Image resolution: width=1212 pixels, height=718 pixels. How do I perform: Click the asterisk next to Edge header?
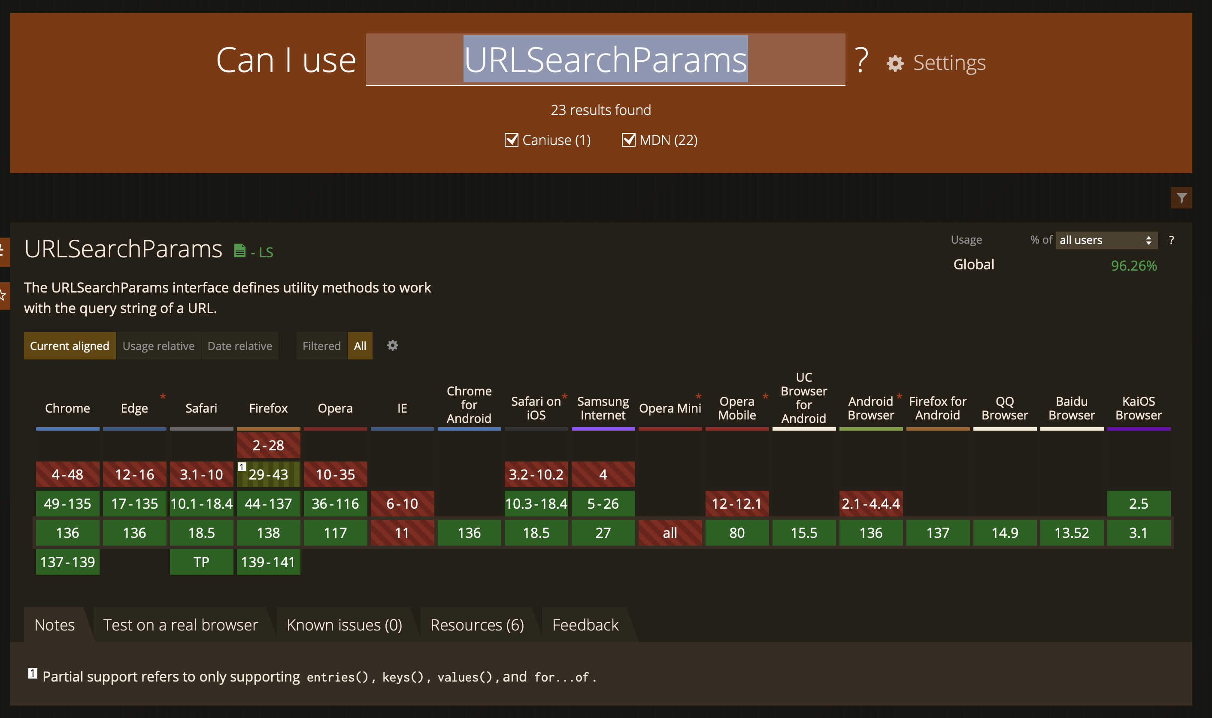163,397
